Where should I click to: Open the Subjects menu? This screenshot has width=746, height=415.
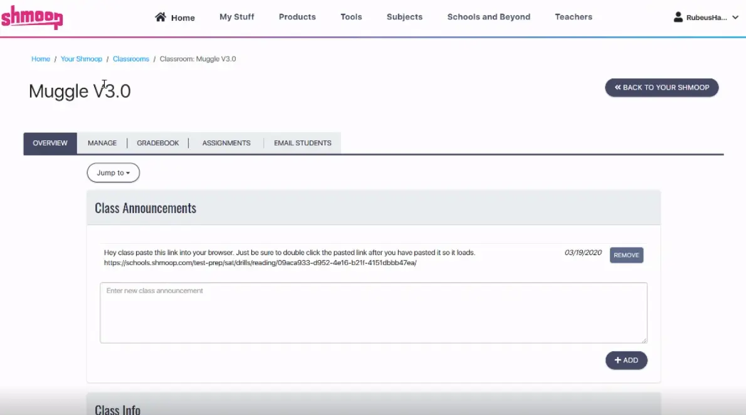click(x=404, y=17)
